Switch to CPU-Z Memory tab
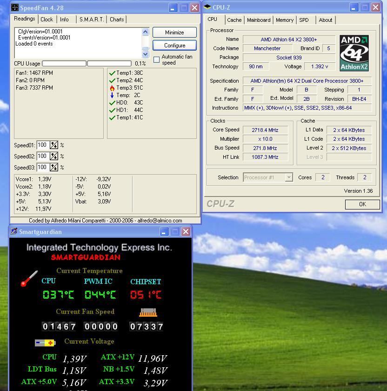Image resolution: width=387 pixels, height=391 pixels. (285, 20)
